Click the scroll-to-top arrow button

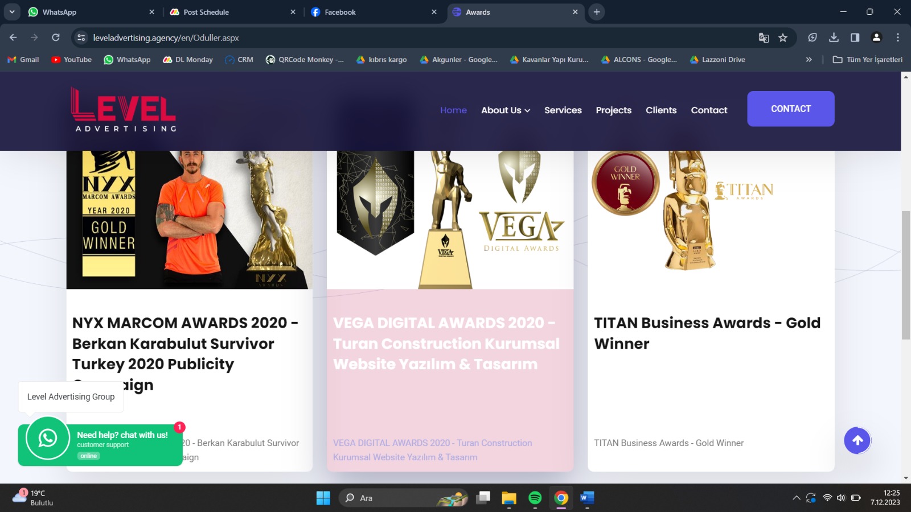[x=857, y=440]
